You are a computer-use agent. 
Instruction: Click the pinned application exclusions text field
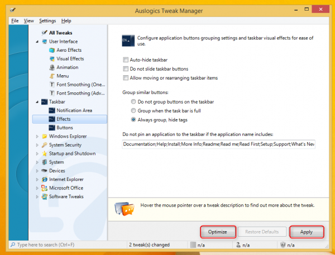point(218,144)
